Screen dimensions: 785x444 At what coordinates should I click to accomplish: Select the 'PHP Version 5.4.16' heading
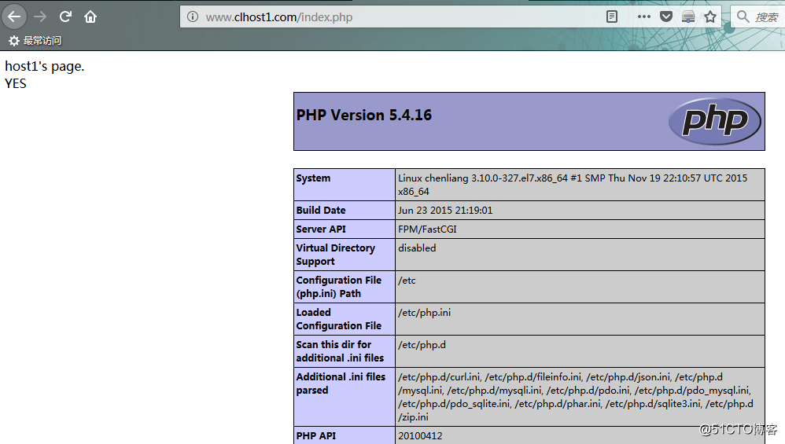point(364,115)
